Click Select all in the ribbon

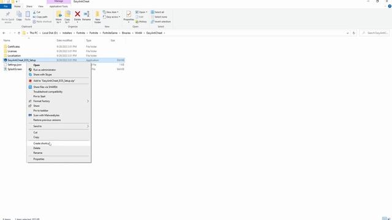157,12
